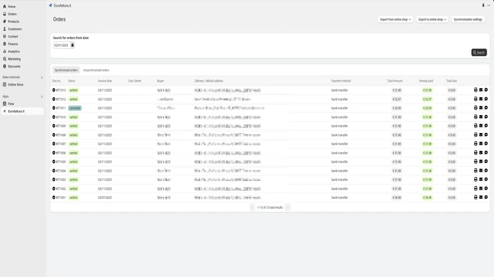
Task: Click Total Amount column header
Action: (x=395, y=81)
